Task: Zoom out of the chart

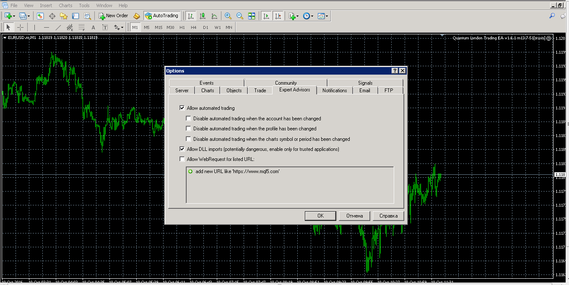Action: (240, 16)
